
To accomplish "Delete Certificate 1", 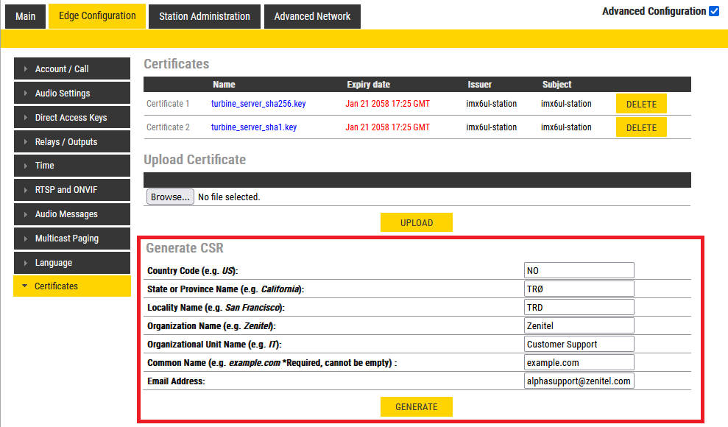I will click(641, 104).
